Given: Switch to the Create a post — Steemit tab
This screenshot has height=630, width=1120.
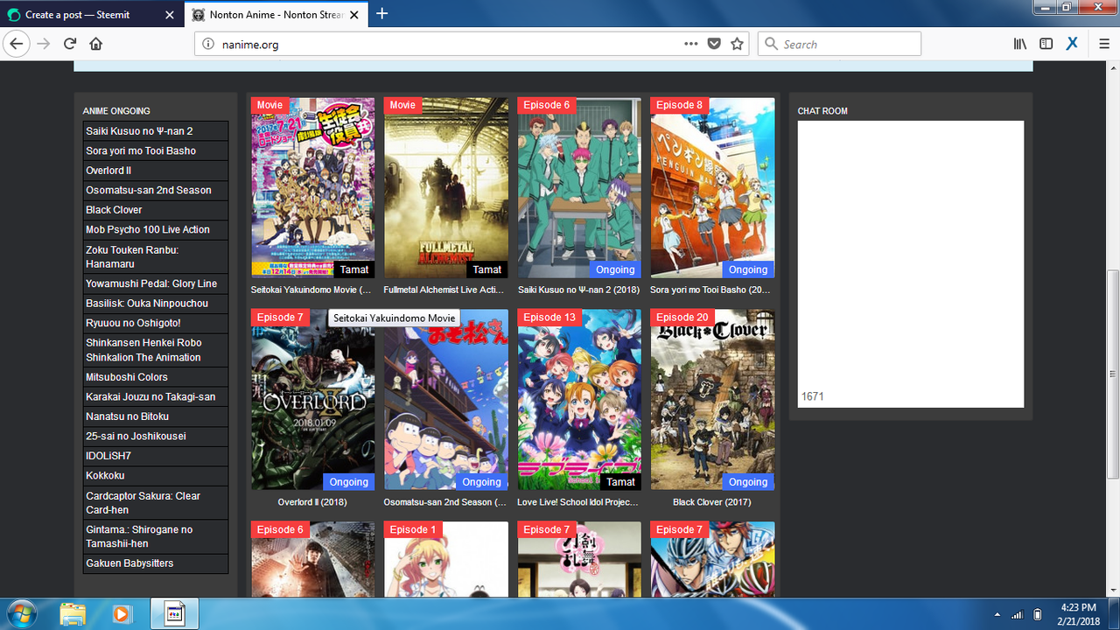Looking at the screenshot, I should 91,15.
